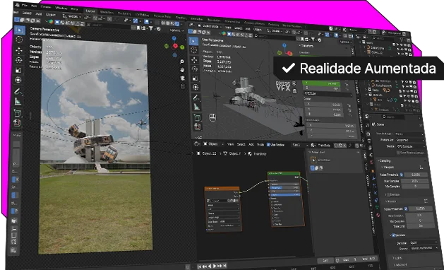This screenshot has height=270, width=444.
Task: Click the current frame field in timeline
Action: click(x=325, y=260)
